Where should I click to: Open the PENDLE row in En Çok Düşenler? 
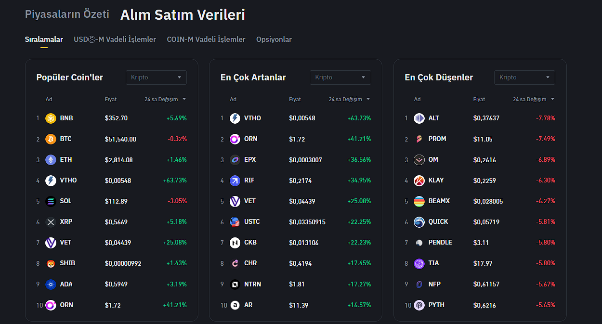(x=440, y=243)
